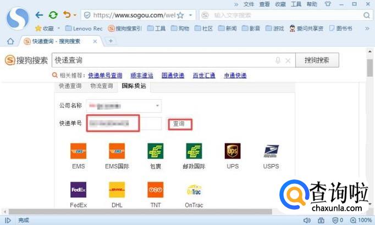
Task: Click the vertical scrollbar thumb
Action: point(370,68)
